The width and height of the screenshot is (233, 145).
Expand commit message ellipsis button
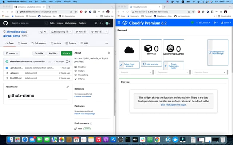coord(50,62)
